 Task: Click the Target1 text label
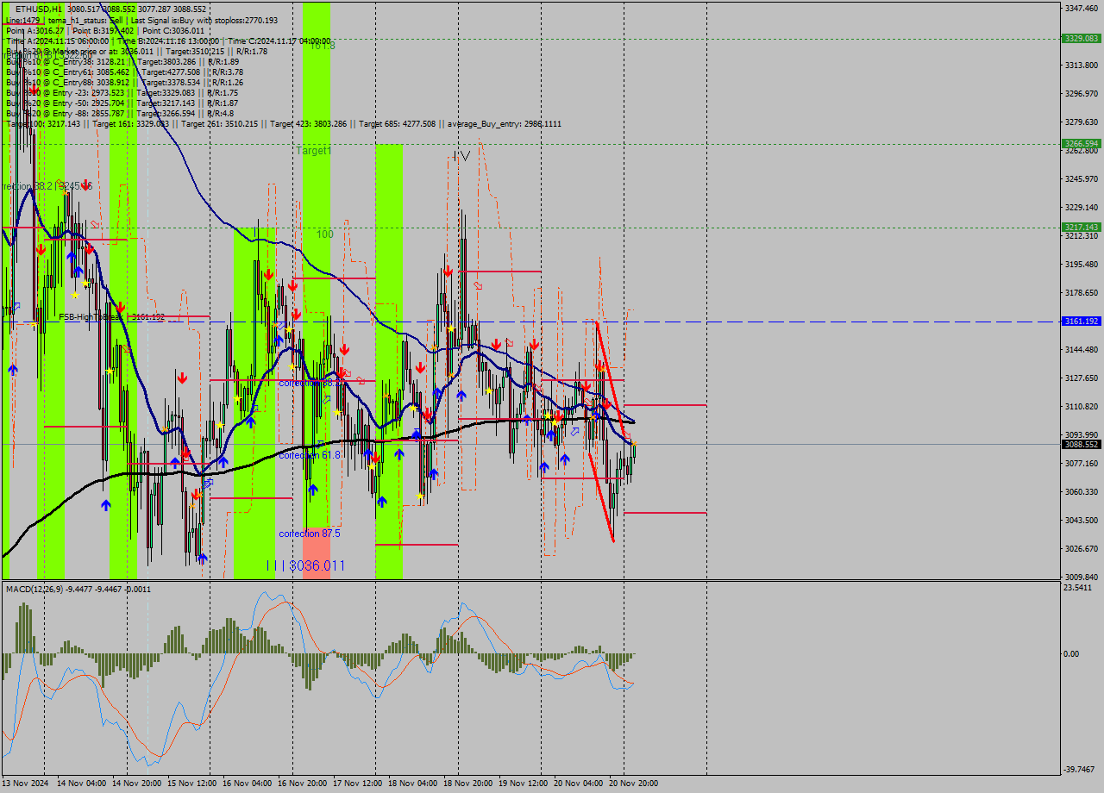click(x=315, y=150)
